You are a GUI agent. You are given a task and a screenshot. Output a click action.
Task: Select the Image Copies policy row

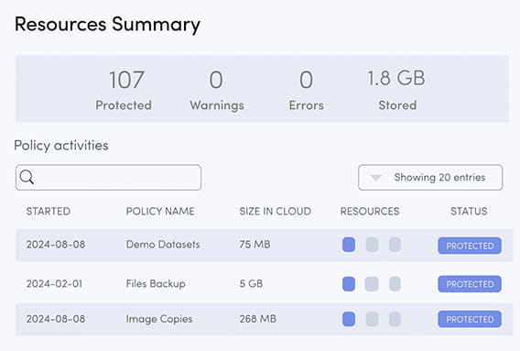[264, 319]
